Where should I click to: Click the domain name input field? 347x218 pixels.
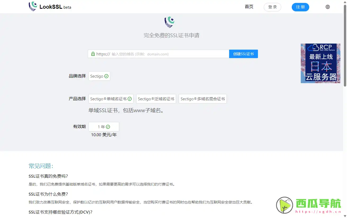point(159,54)
